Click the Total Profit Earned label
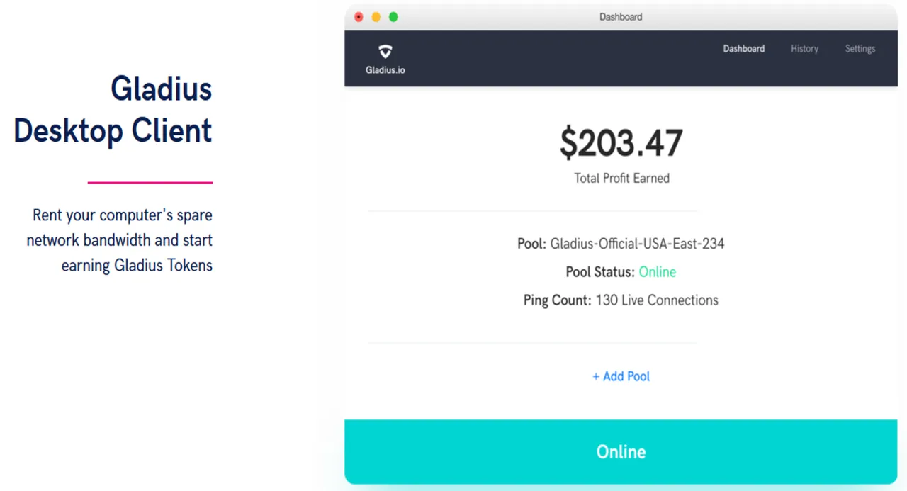This screenshot has width=907, height=491. pyautogui.click(x=621, y=178)
